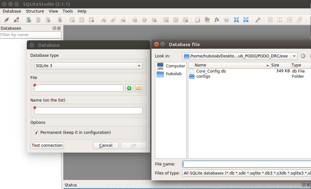The image size is (311, 189).
Task: Click the Delete view toolbar icon
Action: [185, 20]
